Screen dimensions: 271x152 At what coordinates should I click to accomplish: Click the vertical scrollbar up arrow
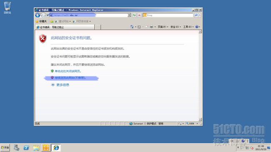click(200, 32)
